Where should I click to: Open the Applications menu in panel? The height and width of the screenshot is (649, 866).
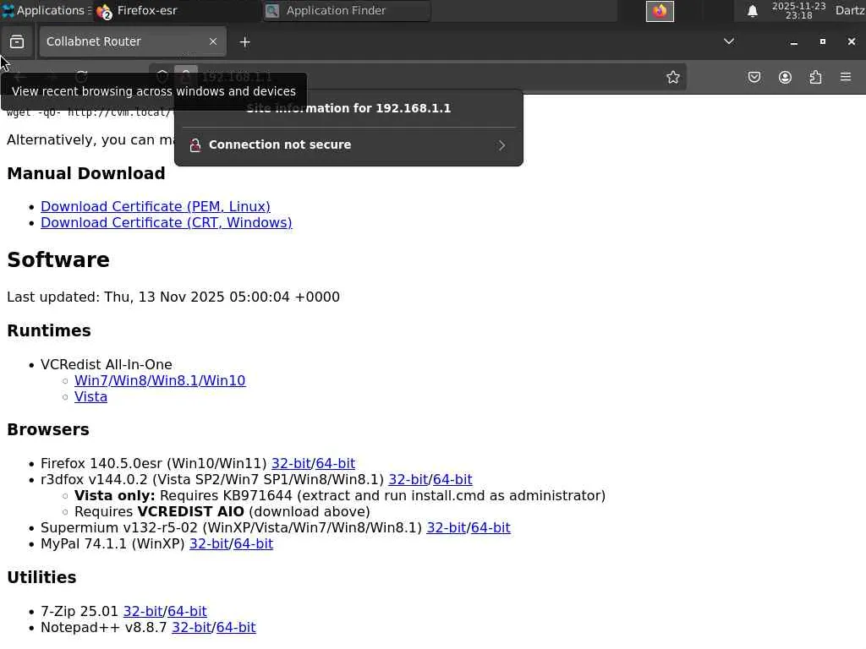[46, 10]
